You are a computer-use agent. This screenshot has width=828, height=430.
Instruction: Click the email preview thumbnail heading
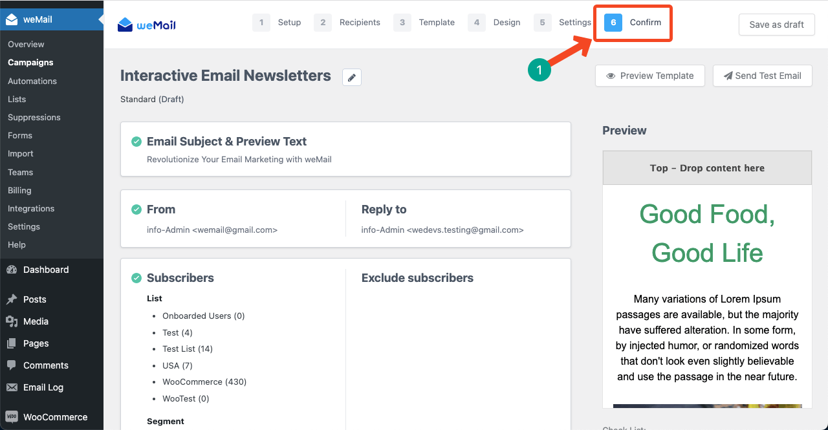click(x=707, y=233)
